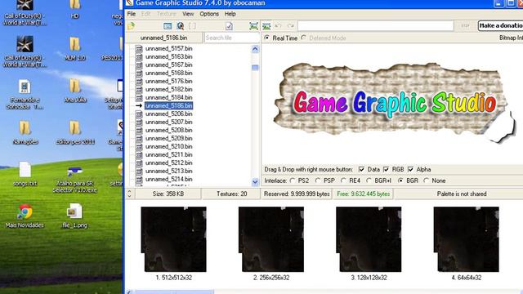Click the undo arrow icon

[x=278, y=26]
